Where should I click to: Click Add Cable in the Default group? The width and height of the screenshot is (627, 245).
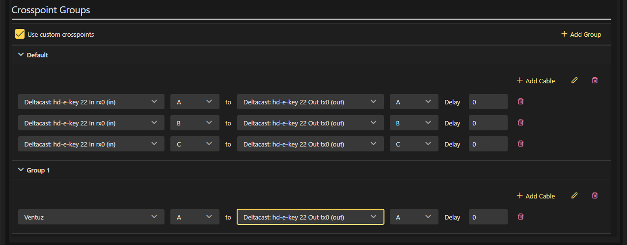[x=536, y=81]
